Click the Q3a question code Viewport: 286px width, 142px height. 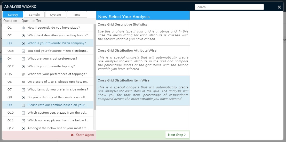[11, 51]
